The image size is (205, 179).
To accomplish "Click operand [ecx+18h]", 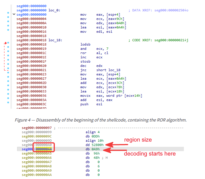I will pos(115,91).
